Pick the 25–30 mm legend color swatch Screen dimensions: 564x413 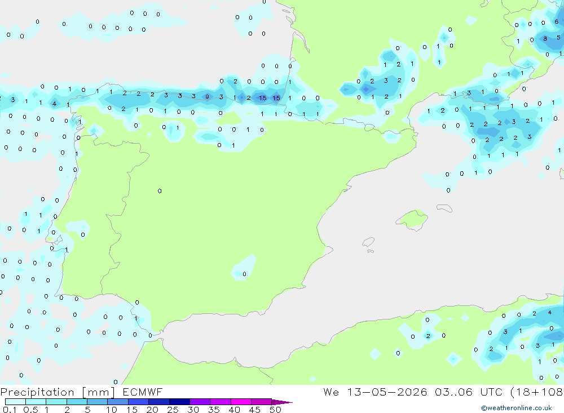pyautogui.click(x=179, y=402)
